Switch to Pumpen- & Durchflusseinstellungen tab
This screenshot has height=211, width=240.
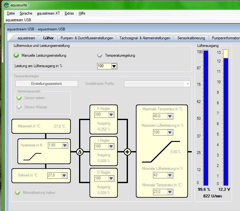pos(87,38)
